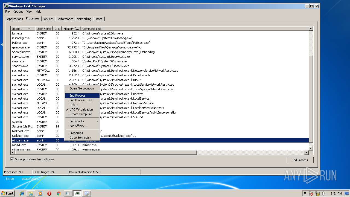
Task: Open Google Chrome from taskbar
Action: click(x=59, y=193)
